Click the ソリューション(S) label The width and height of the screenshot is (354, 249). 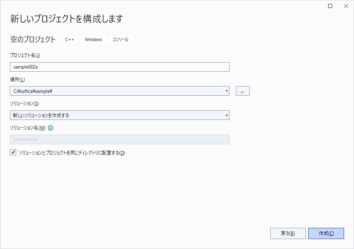pos(24,104)
